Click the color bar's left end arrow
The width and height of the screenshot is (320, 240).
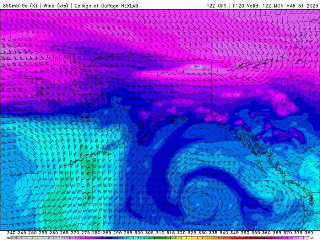[x=8, y=238]
